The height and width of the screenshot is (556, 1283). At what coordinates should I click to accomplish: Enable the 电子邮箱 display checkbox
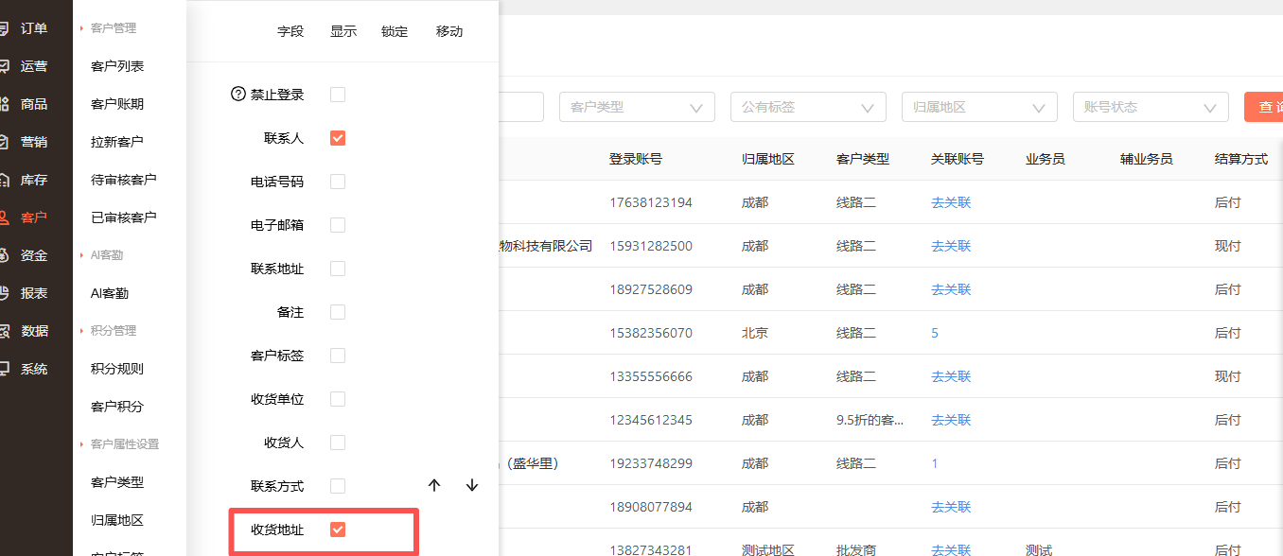pos(338,225)
